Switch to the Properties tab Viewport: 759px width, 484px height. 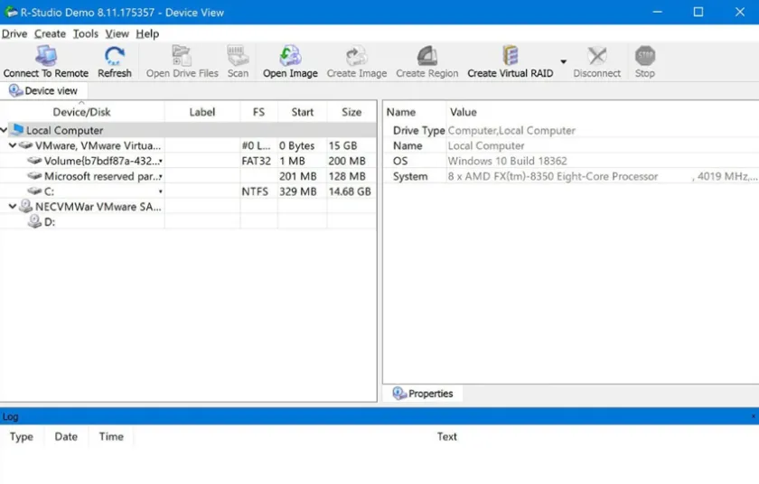pos(423,394)
